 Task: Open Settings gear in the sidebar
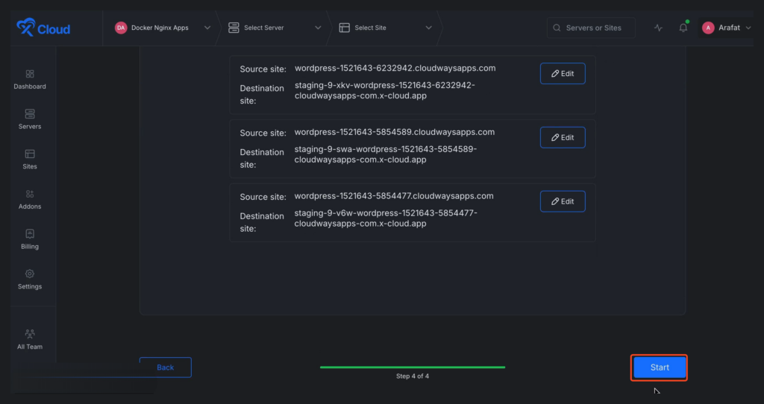(x=30, y=280)
